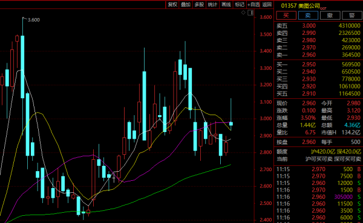Click the 卖五 3.000 order row
Screen dimensions: 363x223
(318, 25)
